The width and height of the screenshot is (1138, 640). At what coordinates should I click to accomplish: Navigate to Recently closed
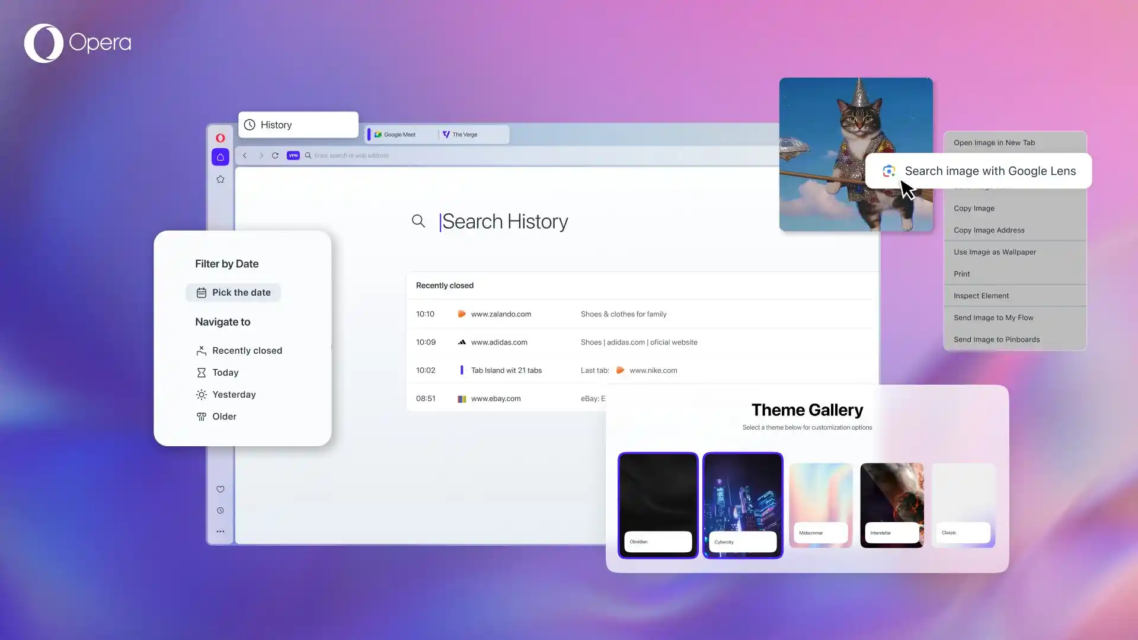click(x=247, y=351)
